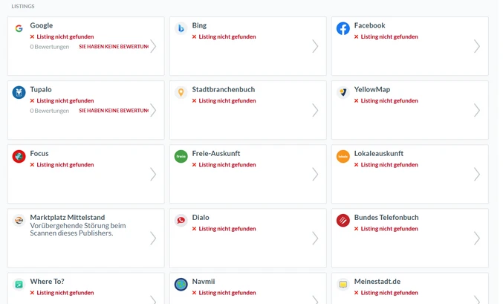Click the Tupalo logo icon
The image size is (503, 304).
tap(19, 93)
